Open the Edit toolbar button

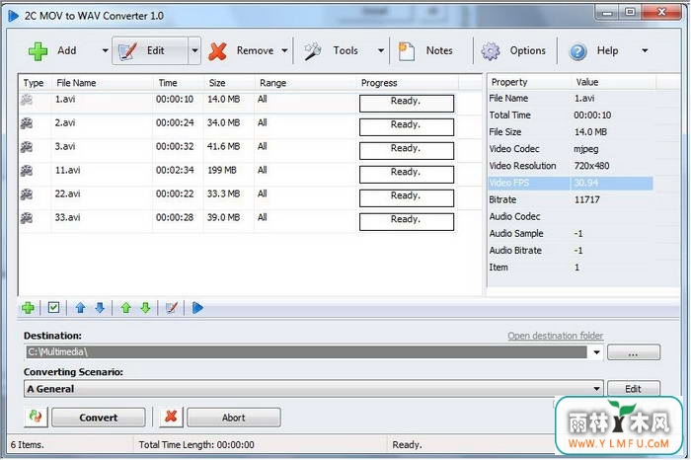coord(150,51)
